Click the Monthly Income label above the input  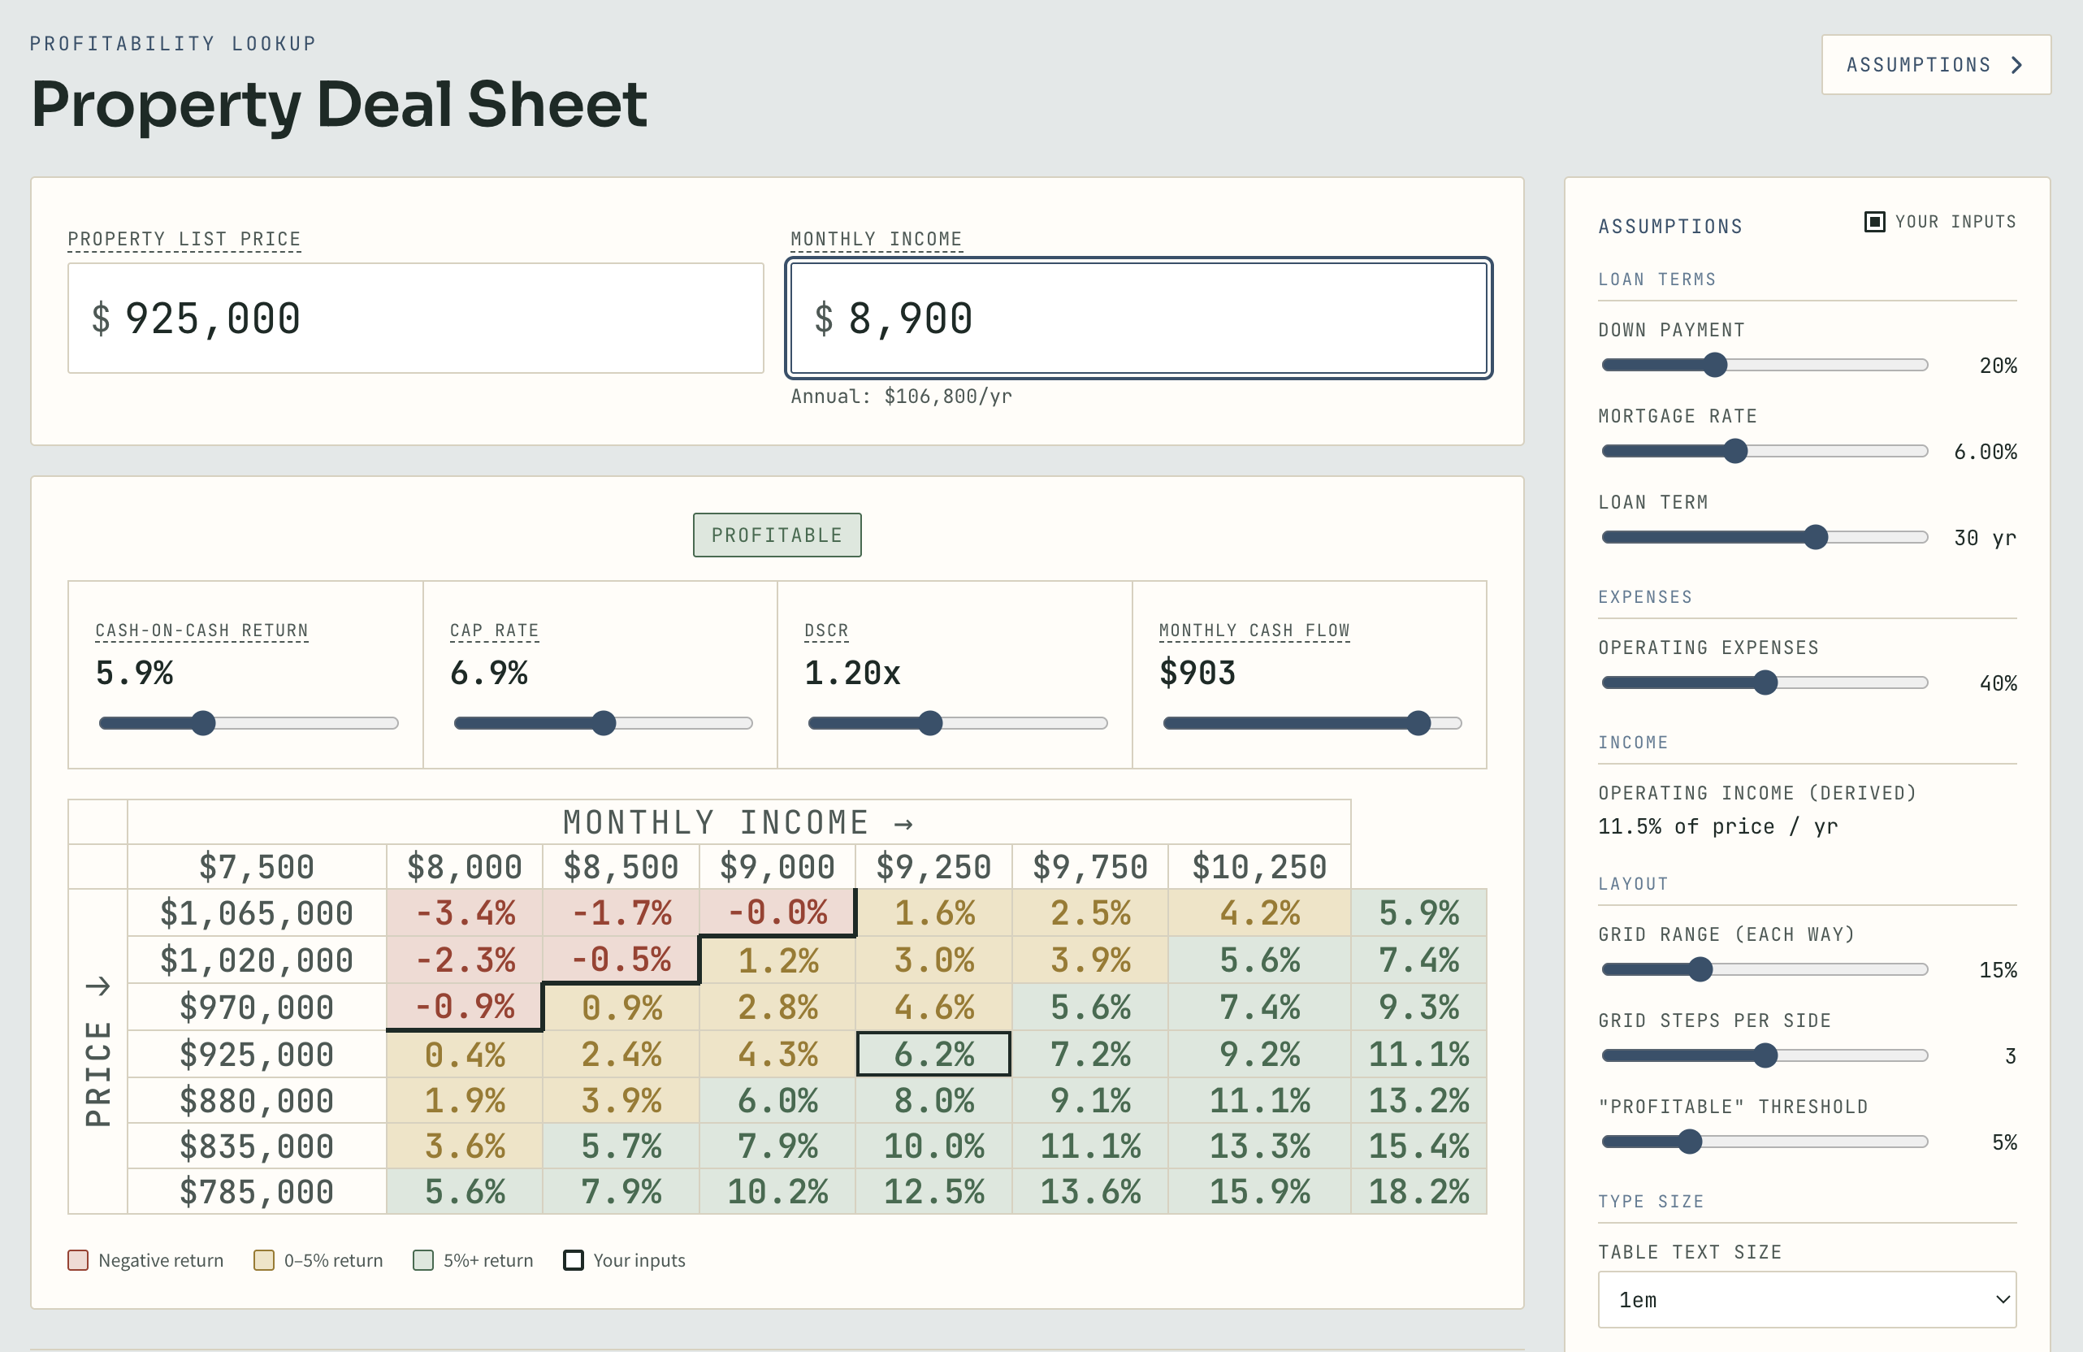point(876,239)
